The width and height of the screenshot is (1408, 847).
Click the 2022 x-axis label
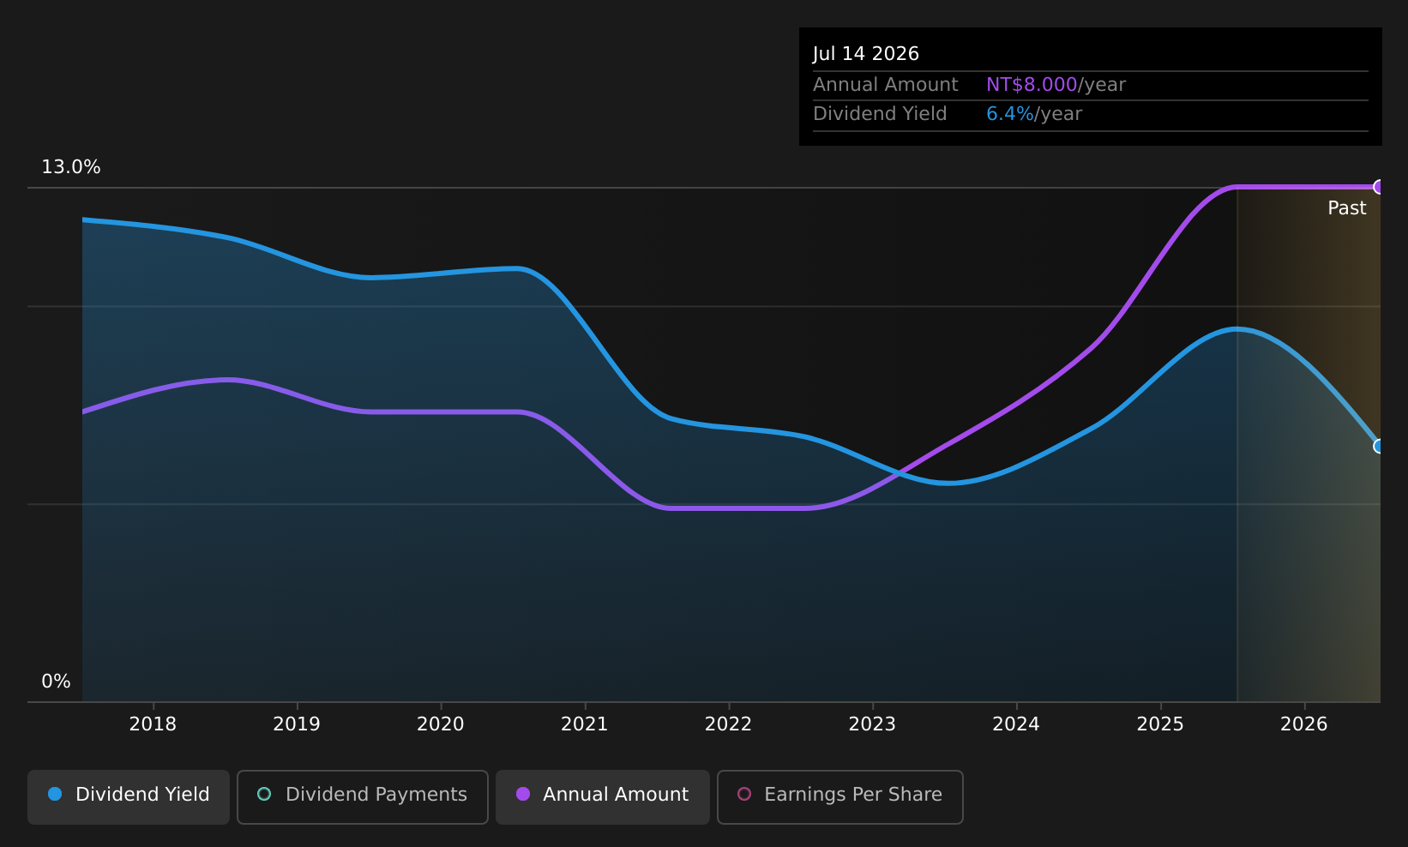pyautogui.click(x=729, y=724)
